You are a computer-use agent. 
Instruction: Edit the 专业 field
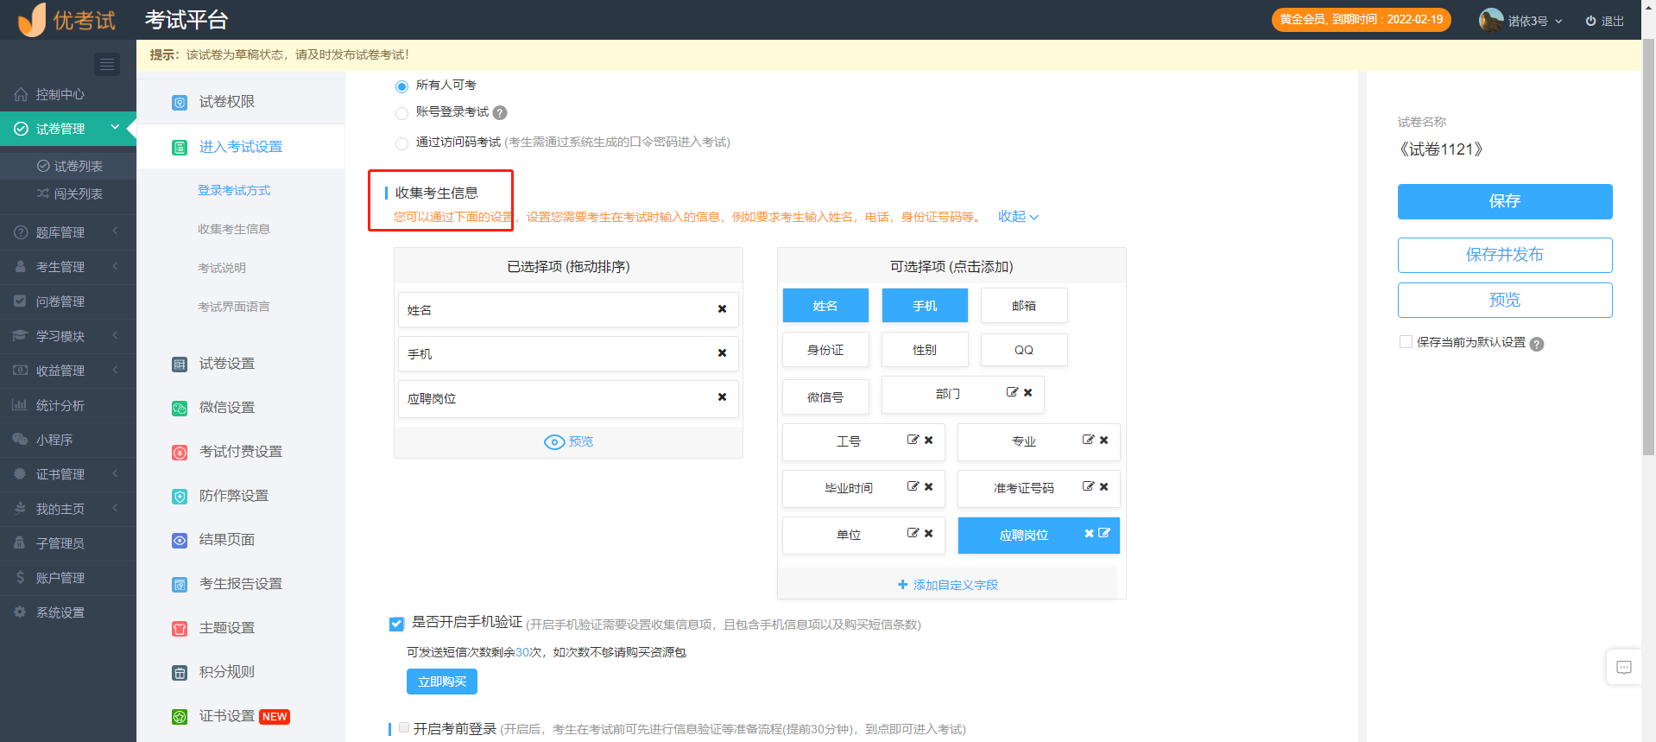[1088, 440]
